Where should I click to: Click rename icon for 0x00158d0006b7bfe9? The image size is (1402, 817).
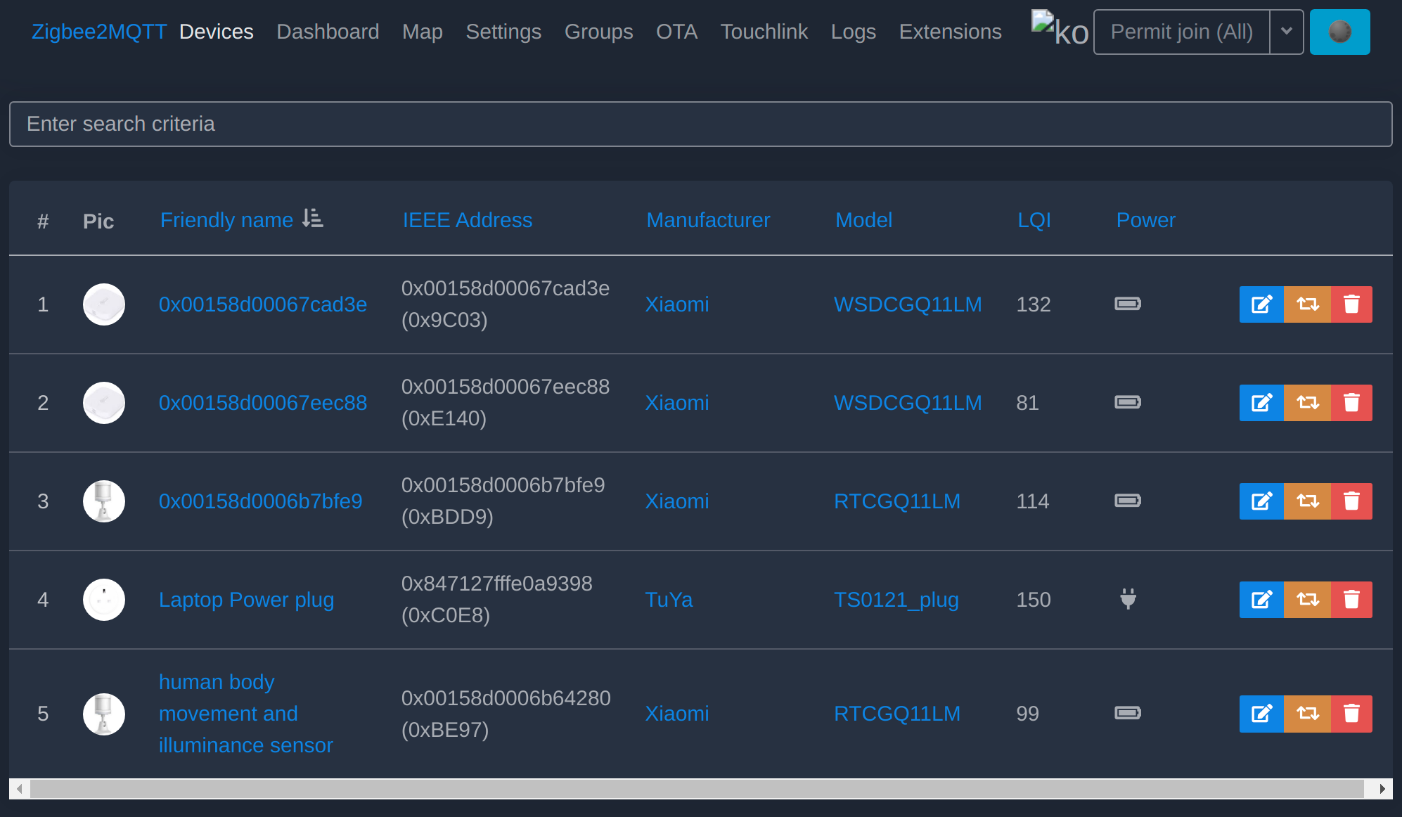coord(1261,501)
